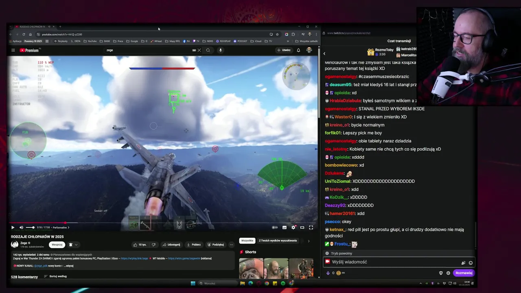Screen dimensions: 521x293
Task: Open the PODCAST bookmark
Action: click(241, 41)
